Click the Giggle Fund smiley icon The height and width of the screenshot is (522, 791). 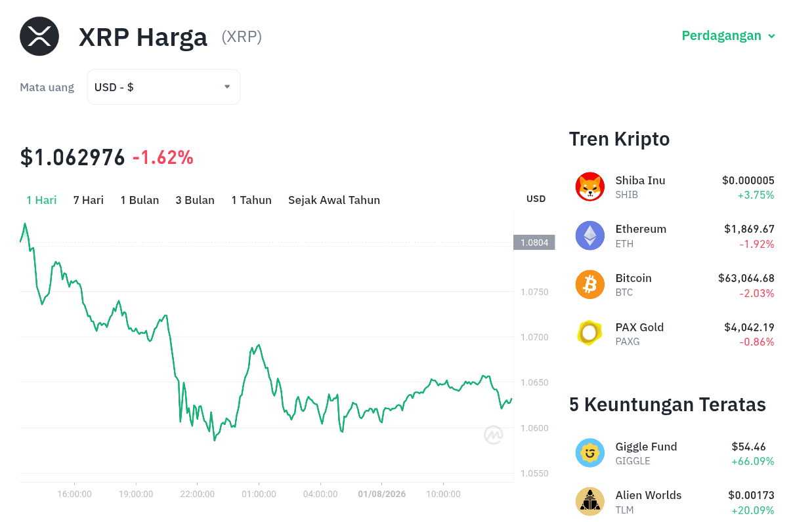click(590, 452)
